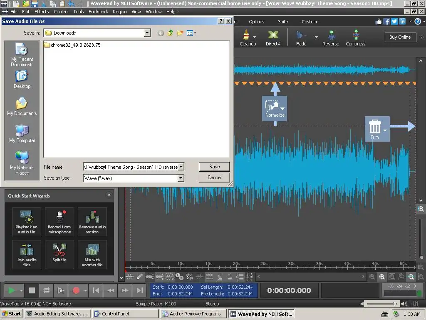Open the Save as type dropdown
This screenshot has height=320, width=426.
(181, 178)
